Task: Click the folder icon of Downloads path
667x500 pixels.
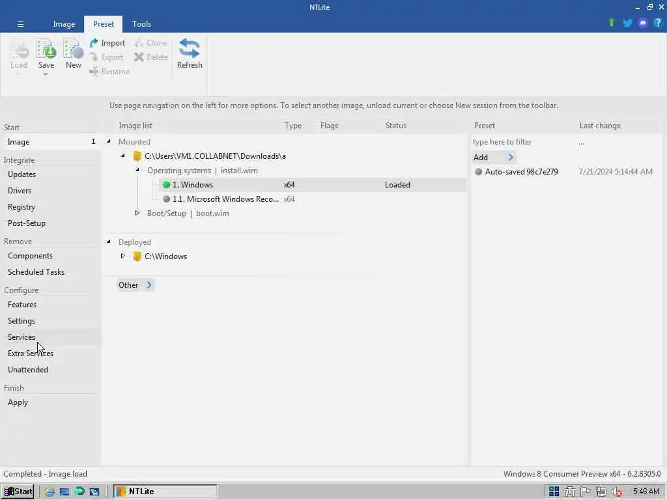Action: pos(137,156)
